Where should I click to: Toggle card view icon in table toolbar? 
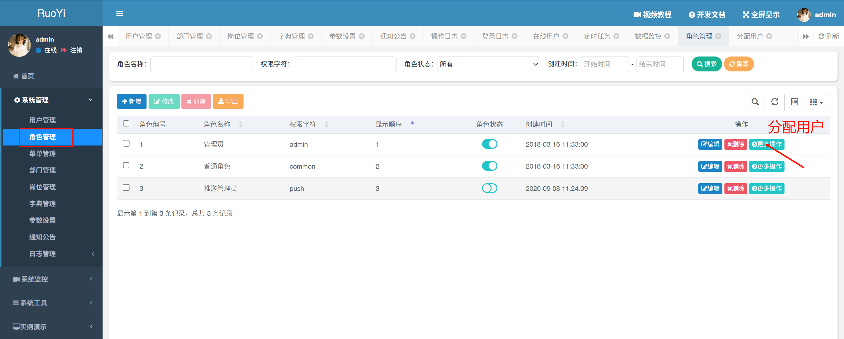(x=794, y=102)
